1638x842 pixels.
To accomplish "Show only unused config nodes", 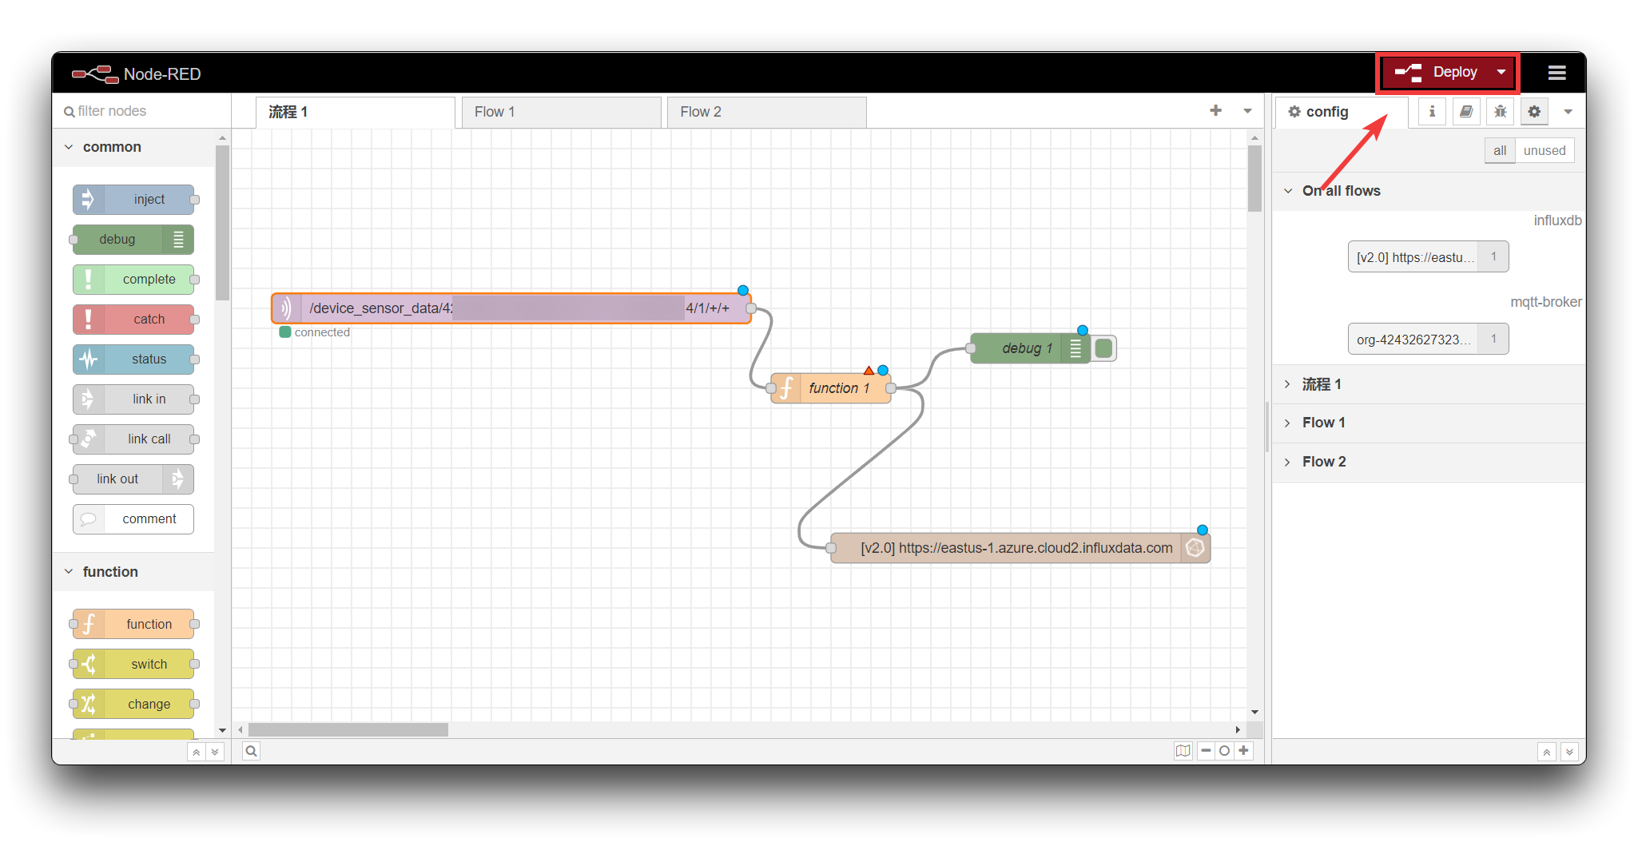I will point(1545,150).
